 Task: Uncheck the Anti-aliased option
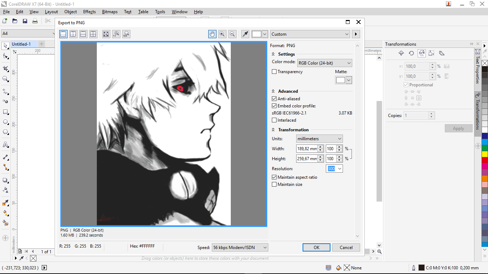coord(274,99)
